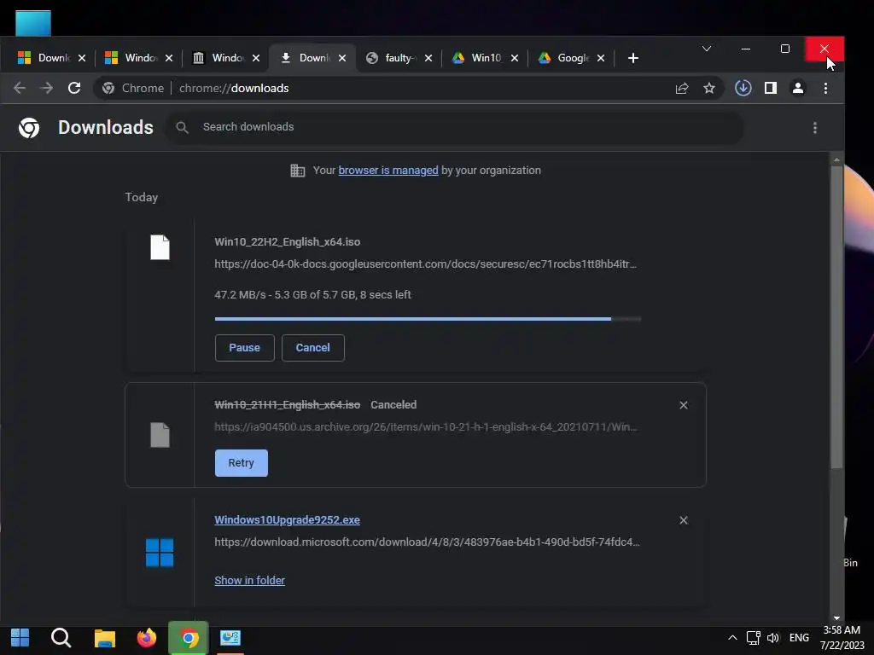
Task: Close the Win10 Google Drive tab
Action: [x=515, y=58]
